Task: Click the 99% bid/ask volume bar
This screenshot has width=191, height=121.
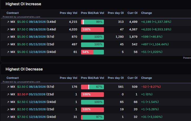Action: [x=92, y=22]
